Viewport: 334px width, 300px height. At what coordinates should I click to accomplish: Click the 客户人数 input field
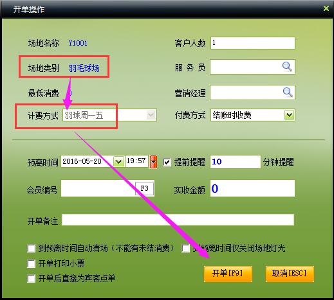pos(253,43)
